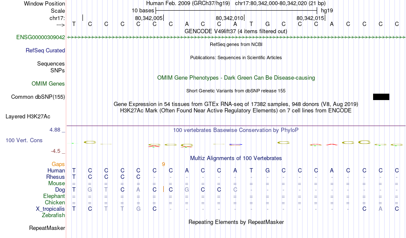The image size is (406, 238).
Task: Click position marker 80,342,005
Action: [149, 18]
